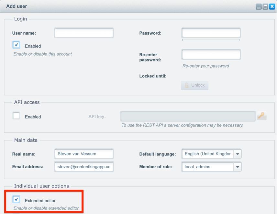Click the 'Re-enter your password' hint

(x=205, y=66)
